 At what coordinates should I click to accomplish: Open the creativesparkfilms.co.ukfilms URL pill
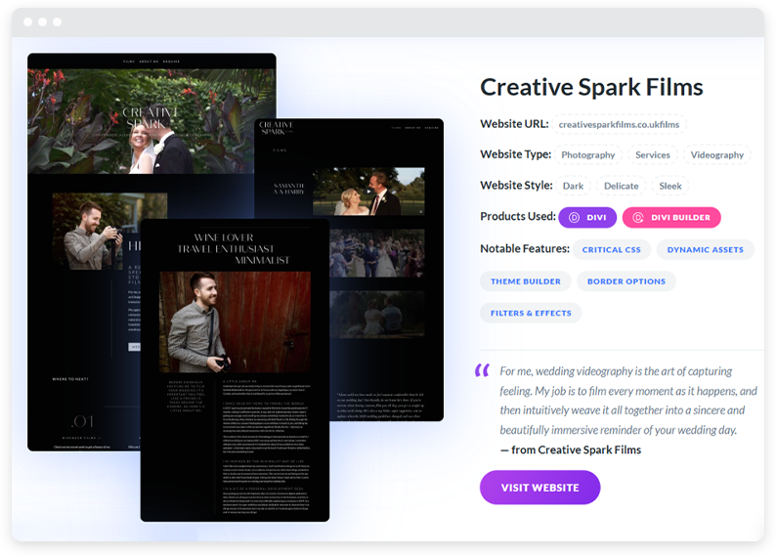point(619,125)
